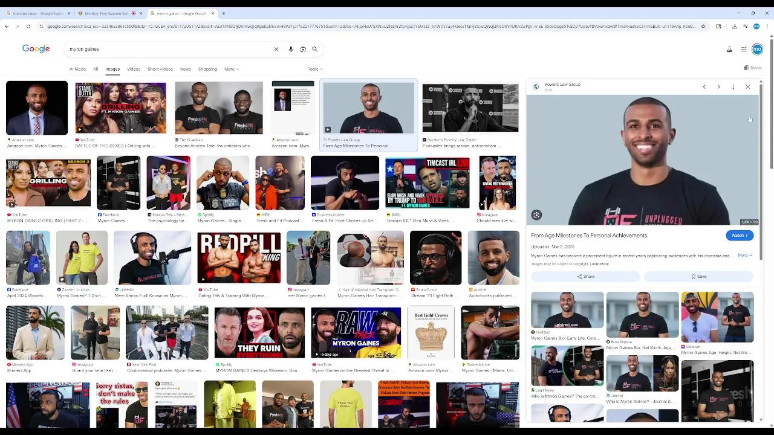The image size is (774, 435).
Task: Clear the search box with the X icon
Action: (276, 49)
